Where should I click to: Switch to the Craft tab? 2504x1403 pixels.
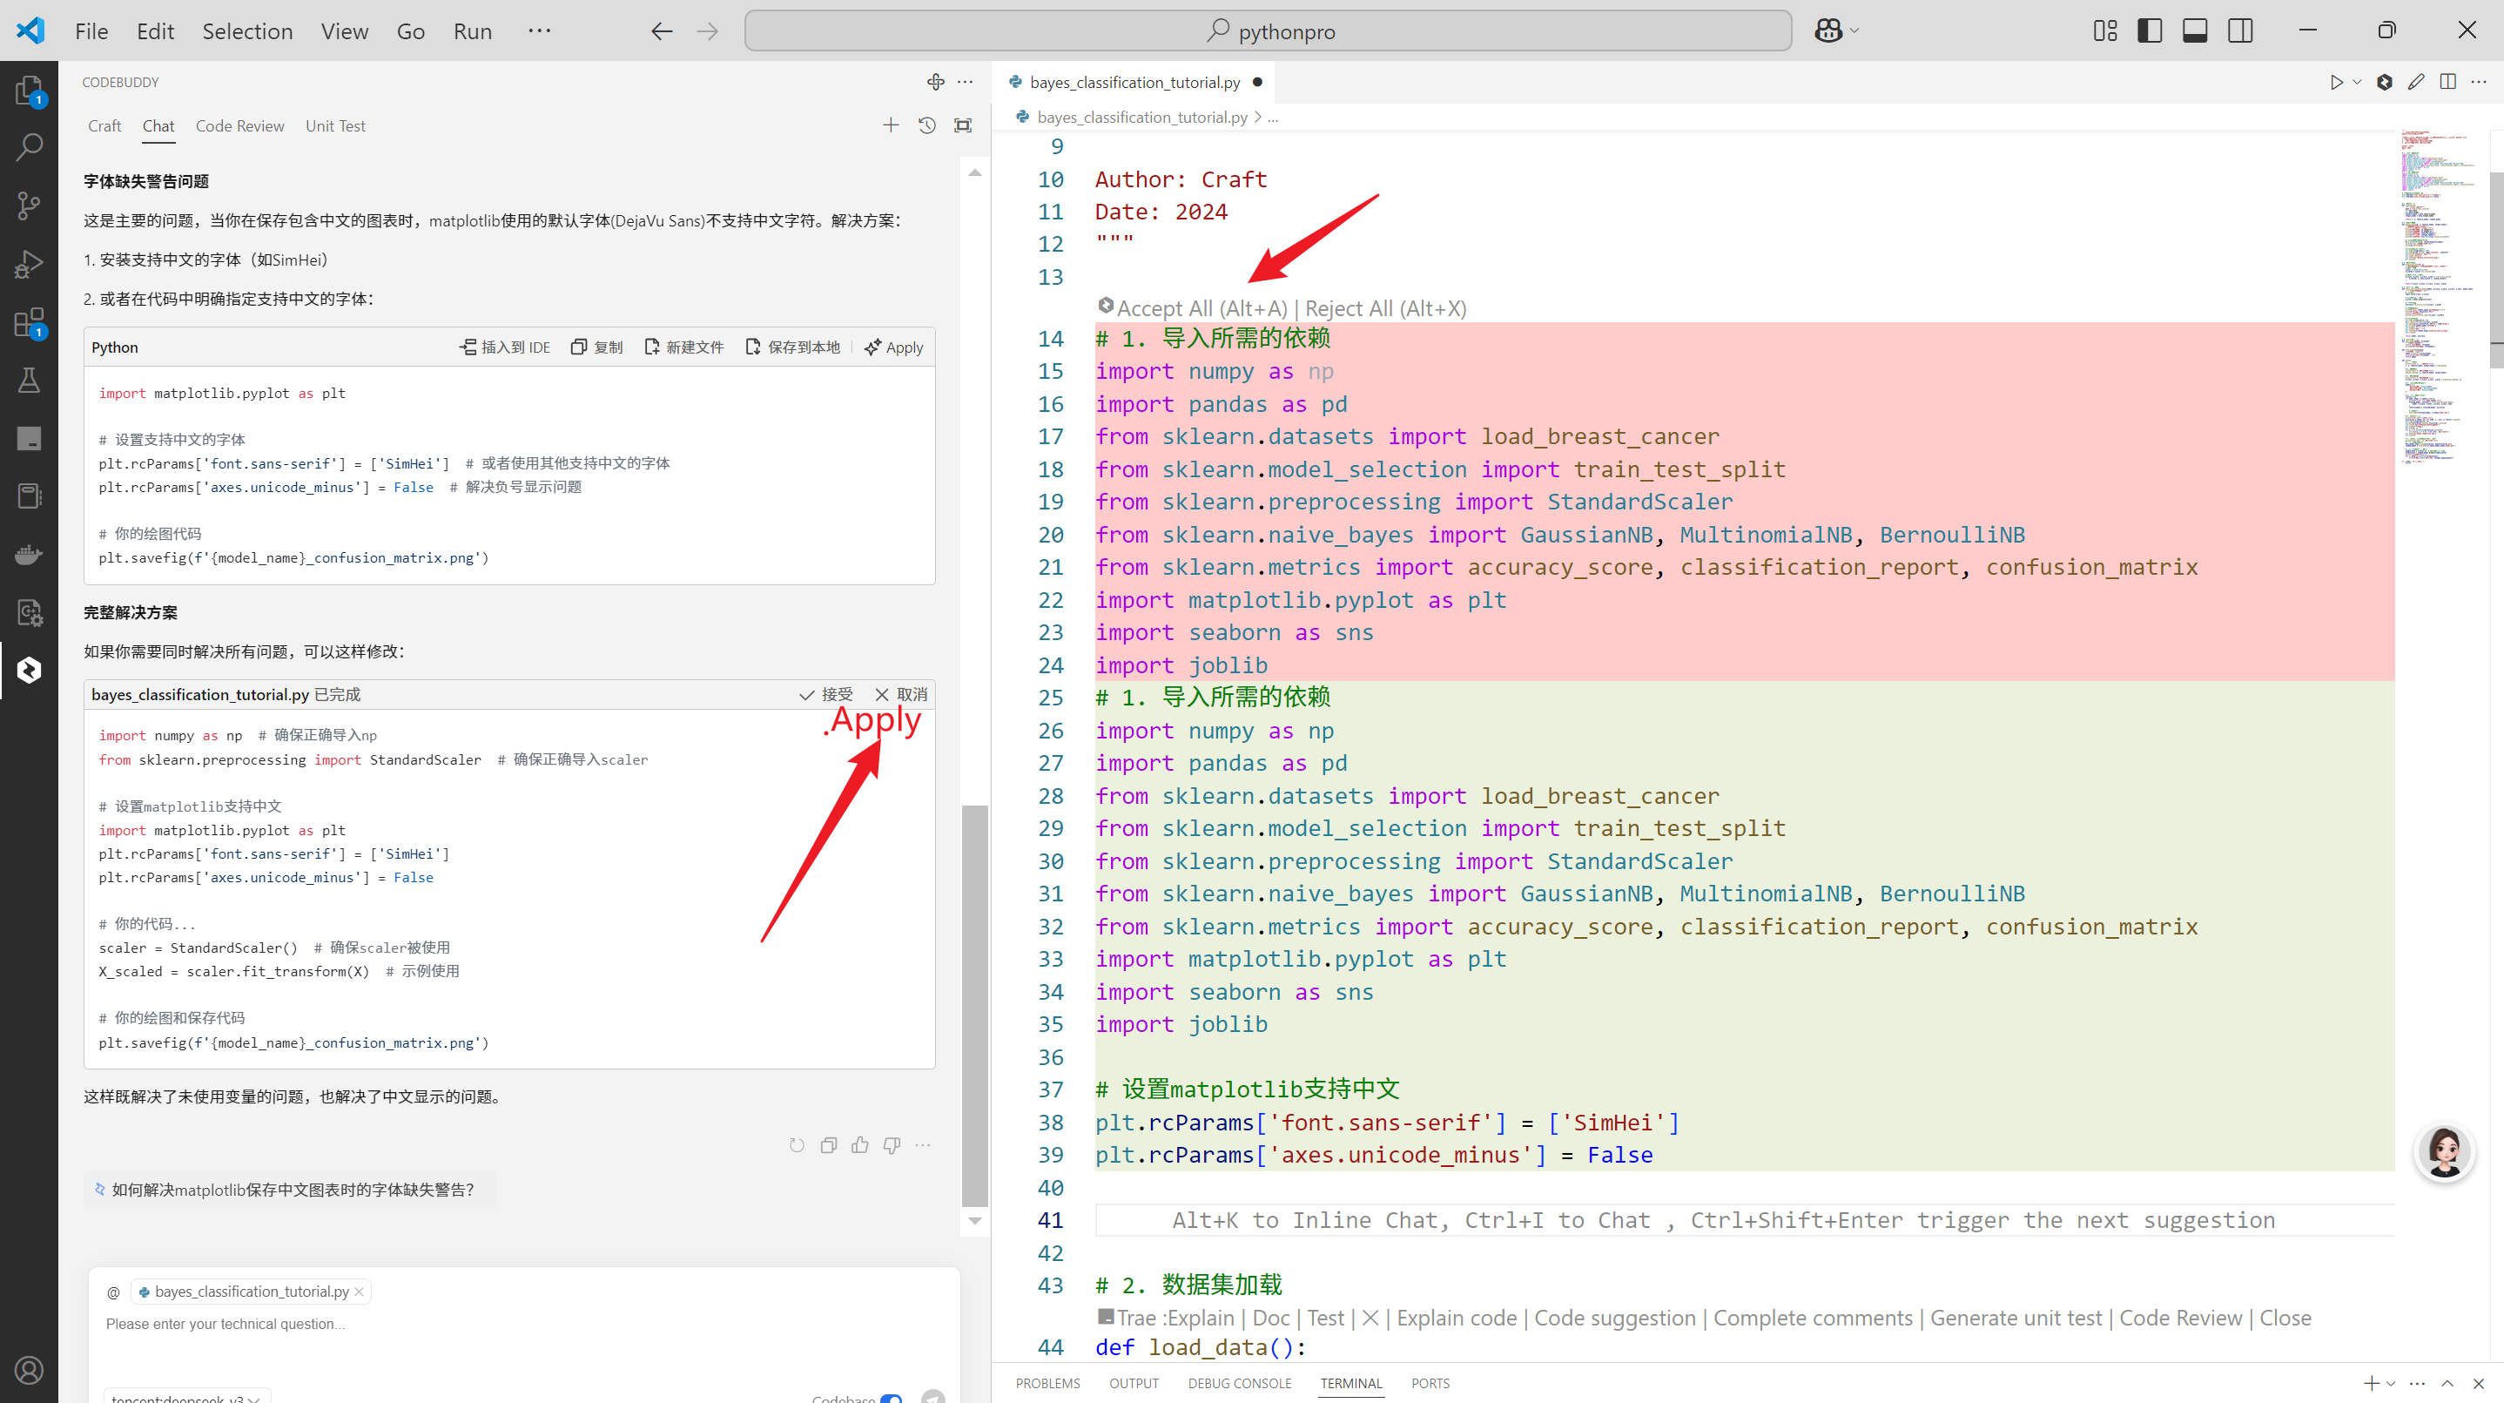104,126
